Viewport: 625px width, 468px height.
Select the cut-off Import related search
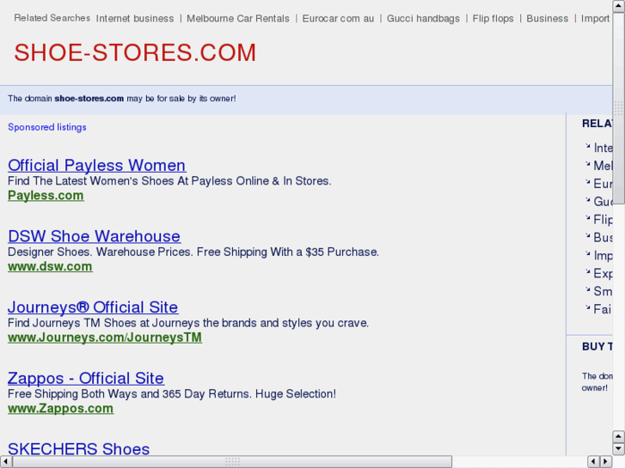click(595, 18)
